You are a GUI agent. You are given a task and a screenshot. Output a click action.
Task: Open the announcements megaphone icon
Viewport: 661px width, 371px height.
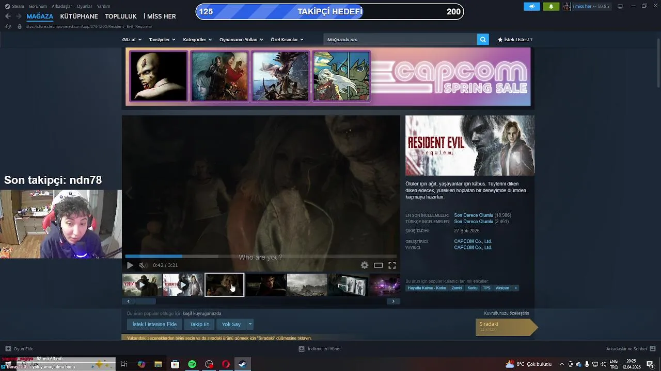tap(532, 6)
